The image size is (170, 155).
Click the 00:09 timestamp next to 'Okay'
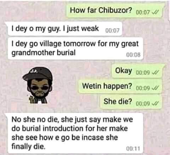(x=143, y=72)
